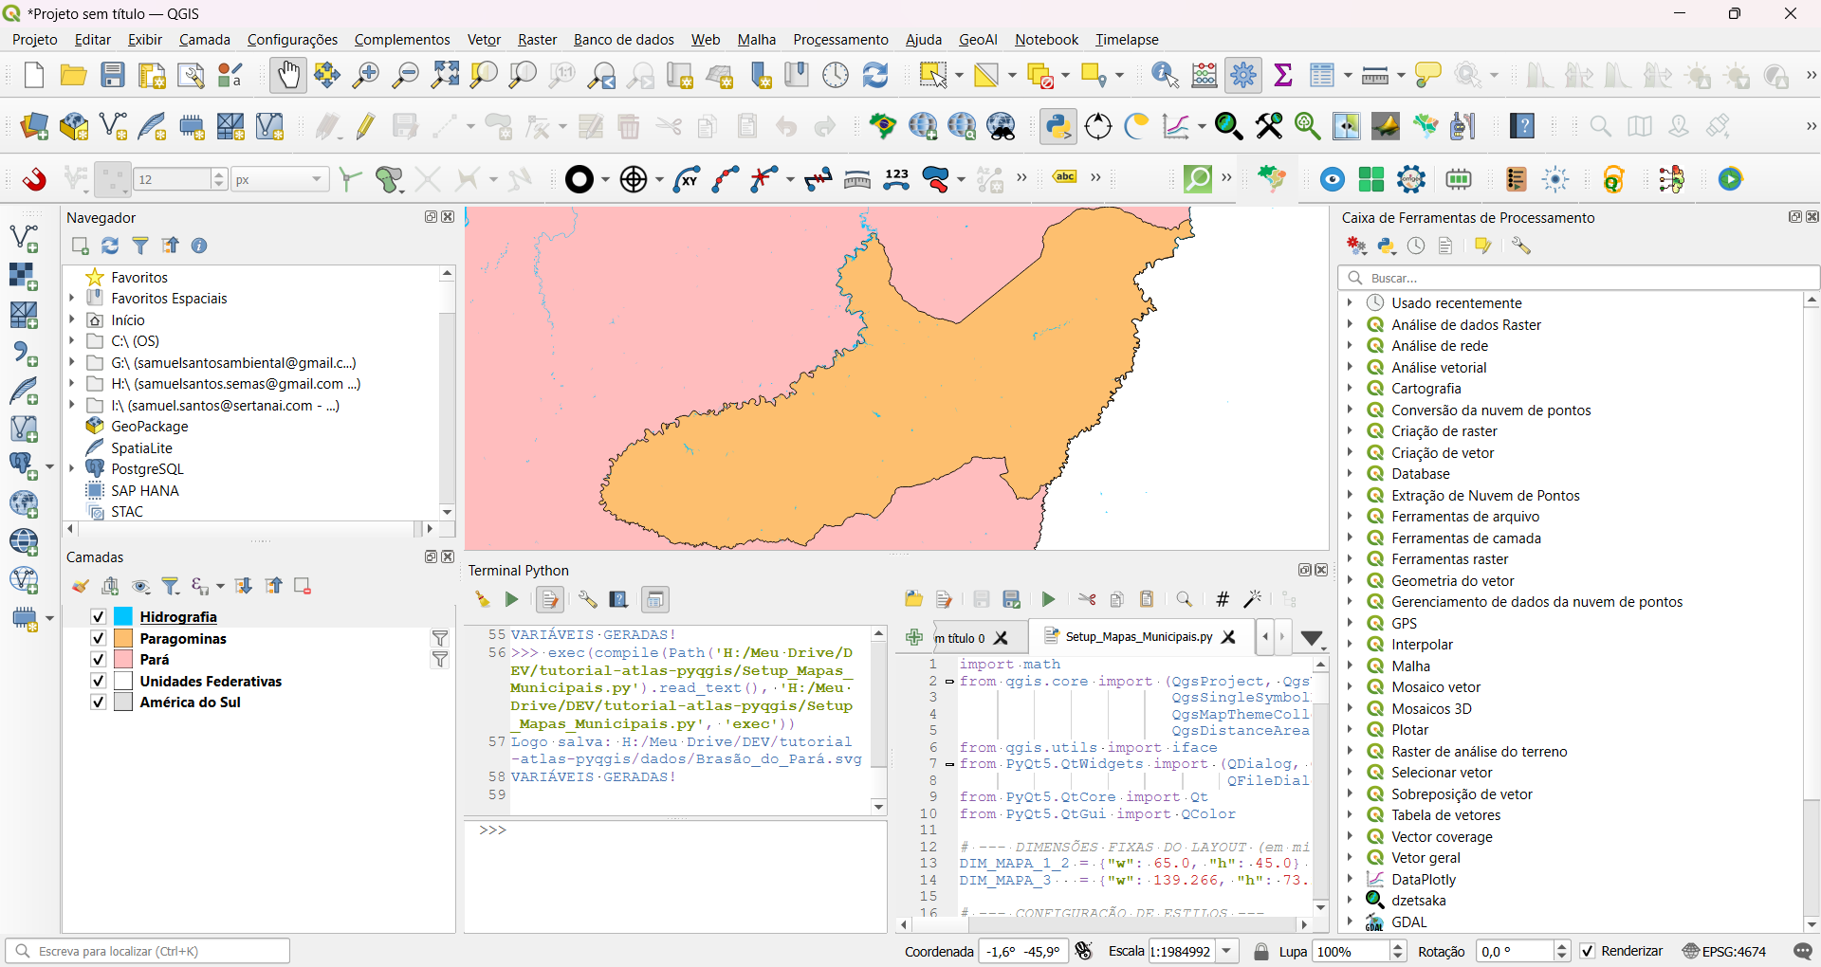Select the Pan Map tool
Screen dimensions: 1821x967
[x=288, y=75]
